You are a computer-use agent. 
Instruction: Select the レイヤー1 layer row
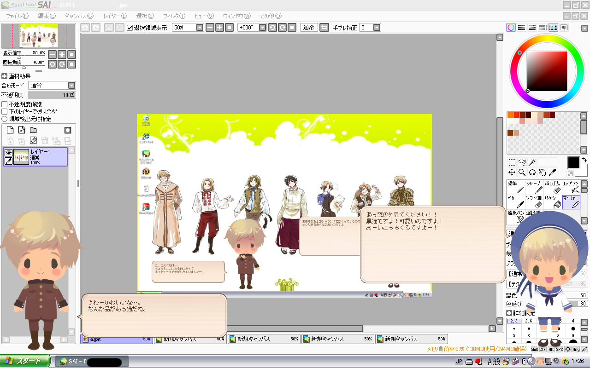[x=35, y=157]
